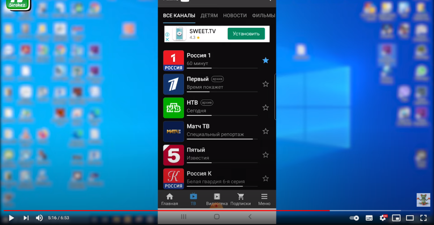Toggle the autoplay switch
Screen dimensions: 434x225
354,218
